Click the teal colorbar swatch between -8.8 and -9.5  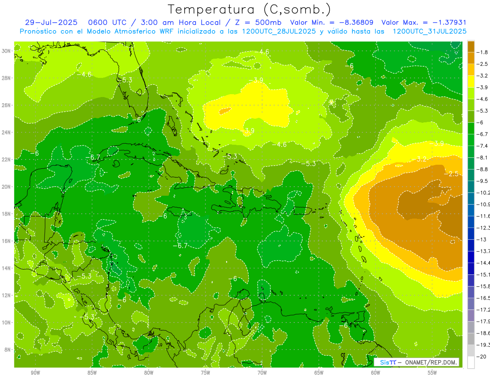pos(471,175)
